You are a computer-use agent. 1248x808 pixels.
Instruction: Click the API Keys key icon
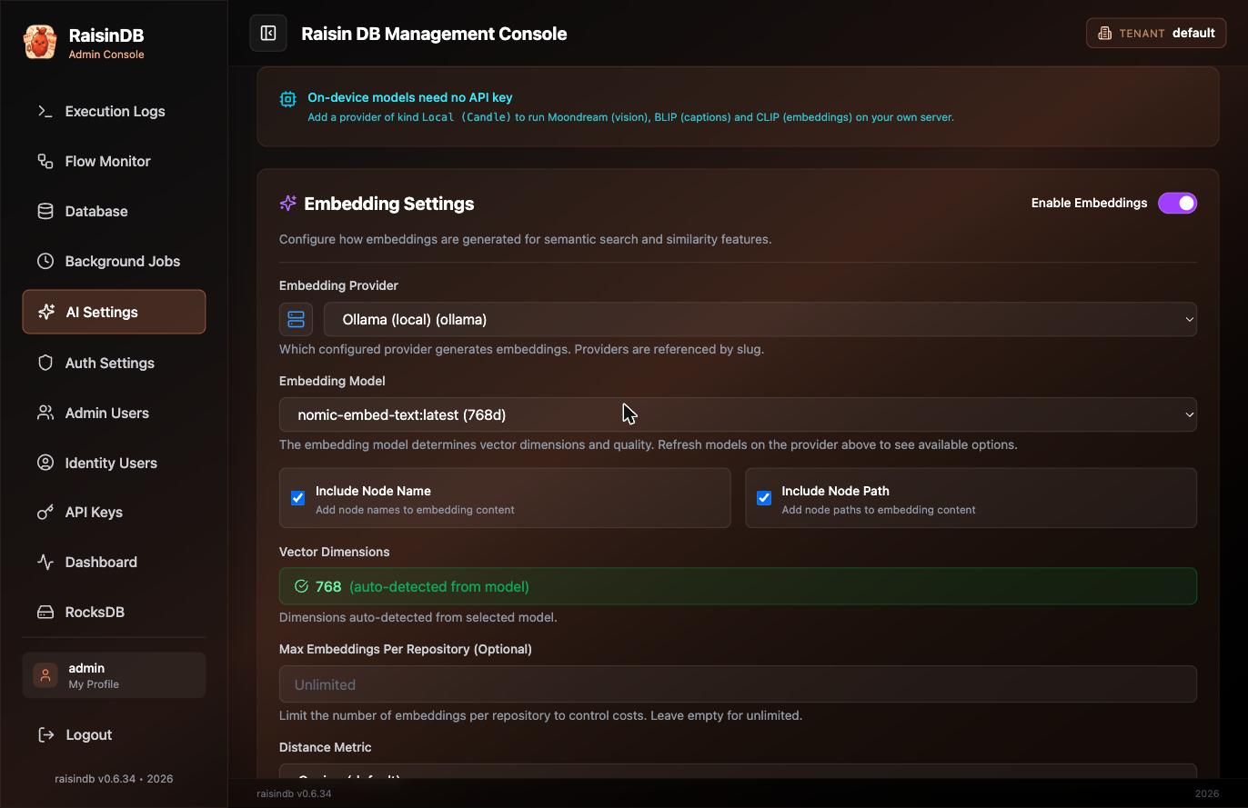coord(45,512)
